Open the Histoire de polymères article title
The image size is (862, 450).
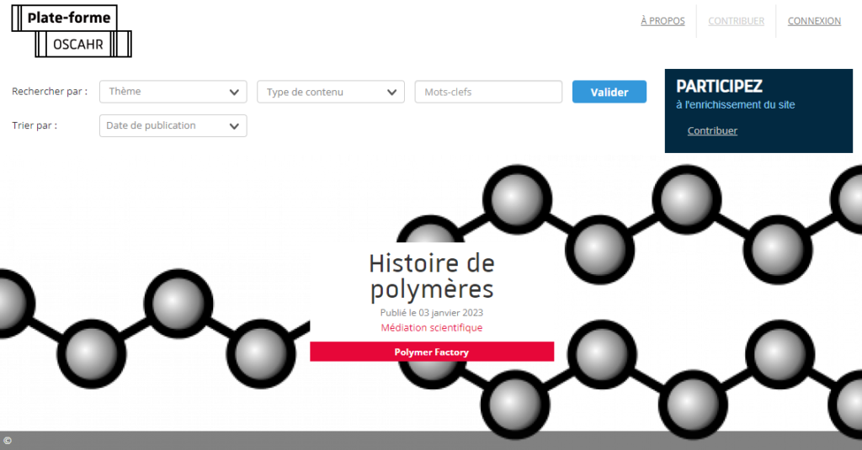click(x=432, y=276)
